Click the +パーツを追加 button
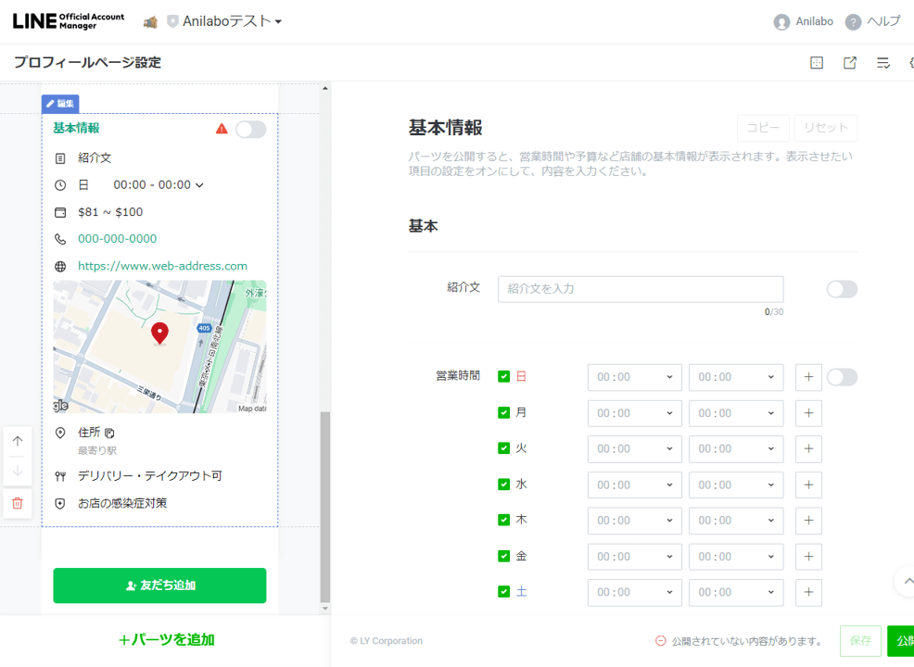Image resolution: width=914 pixels, height=667 pixels. point(166,640)
